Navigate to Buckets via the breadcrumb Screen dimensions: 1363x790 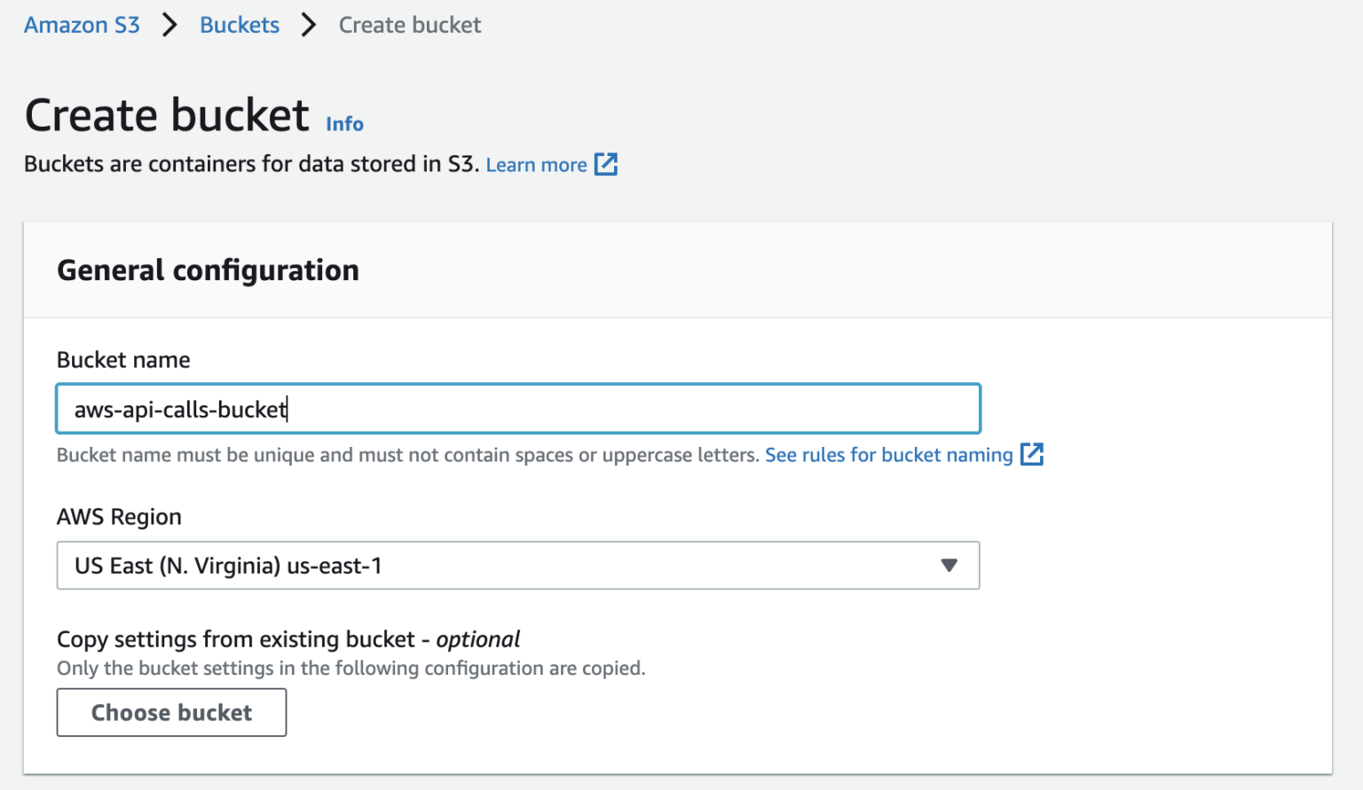(239, 25)
